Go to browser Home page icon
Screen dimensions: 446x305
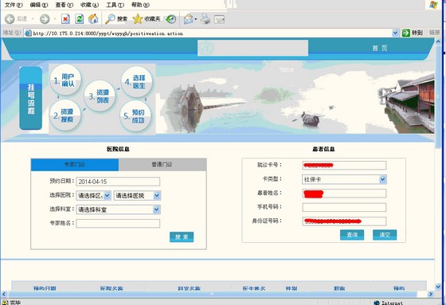[x=93, y=19]
